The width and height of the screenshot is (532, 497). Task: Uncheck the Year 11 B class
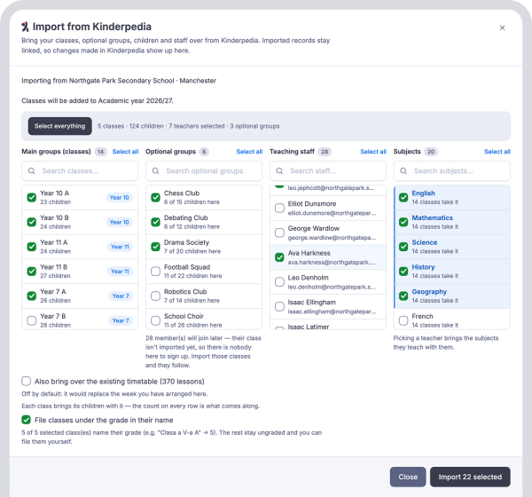click(32, 272)
